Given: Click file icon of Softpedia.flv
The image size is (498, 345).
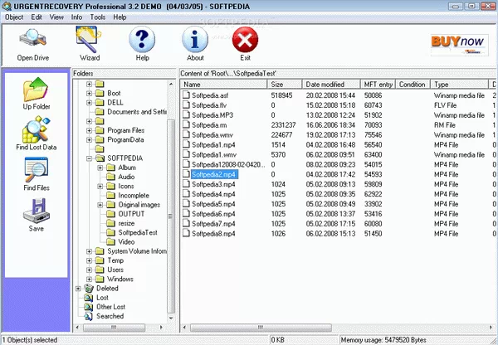Looking at the screenshot, I should [x=186, y=104].
